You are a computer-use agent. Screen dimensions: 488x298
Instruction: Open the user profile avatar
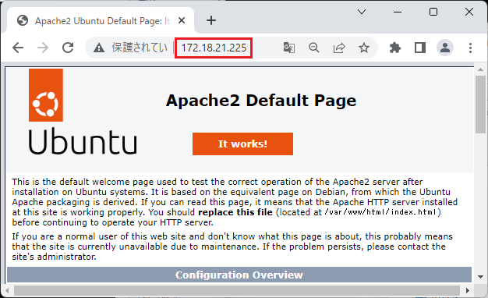pos(445,48)
